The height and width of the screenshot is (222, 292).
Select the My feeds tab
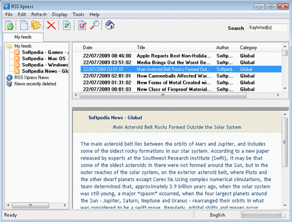click(x=23, y=37)
